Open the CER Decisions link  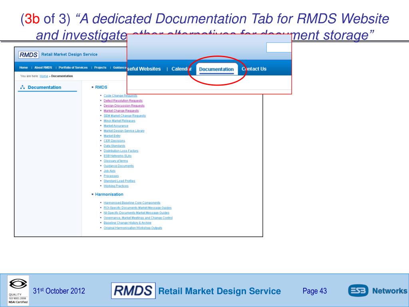pos(114,141)
